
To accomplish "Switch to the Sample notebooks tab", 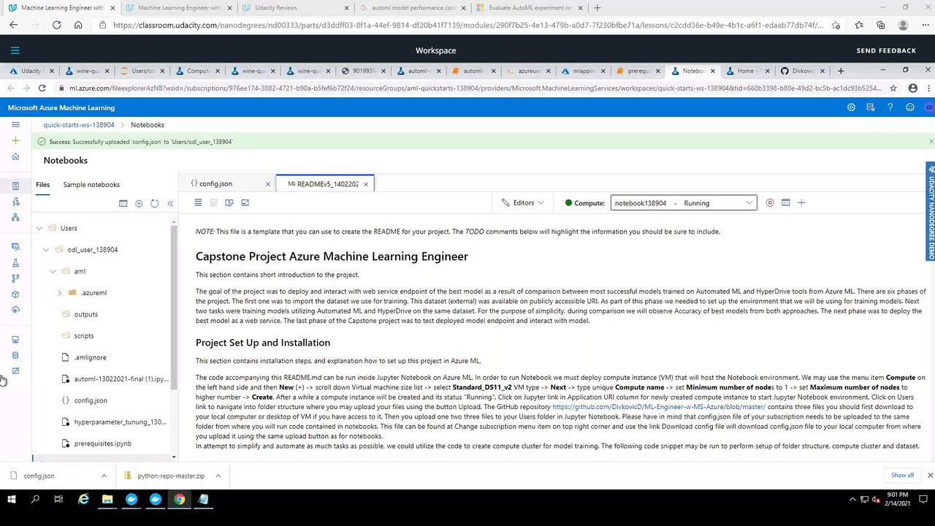I will point(91,185).
